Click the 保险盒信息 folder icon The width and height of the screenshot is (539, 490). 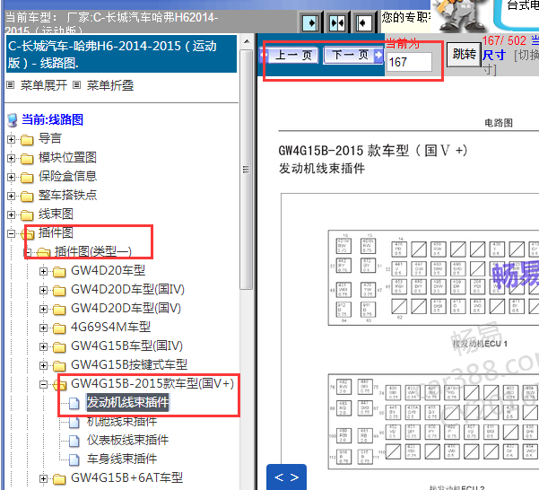[27, 178]
